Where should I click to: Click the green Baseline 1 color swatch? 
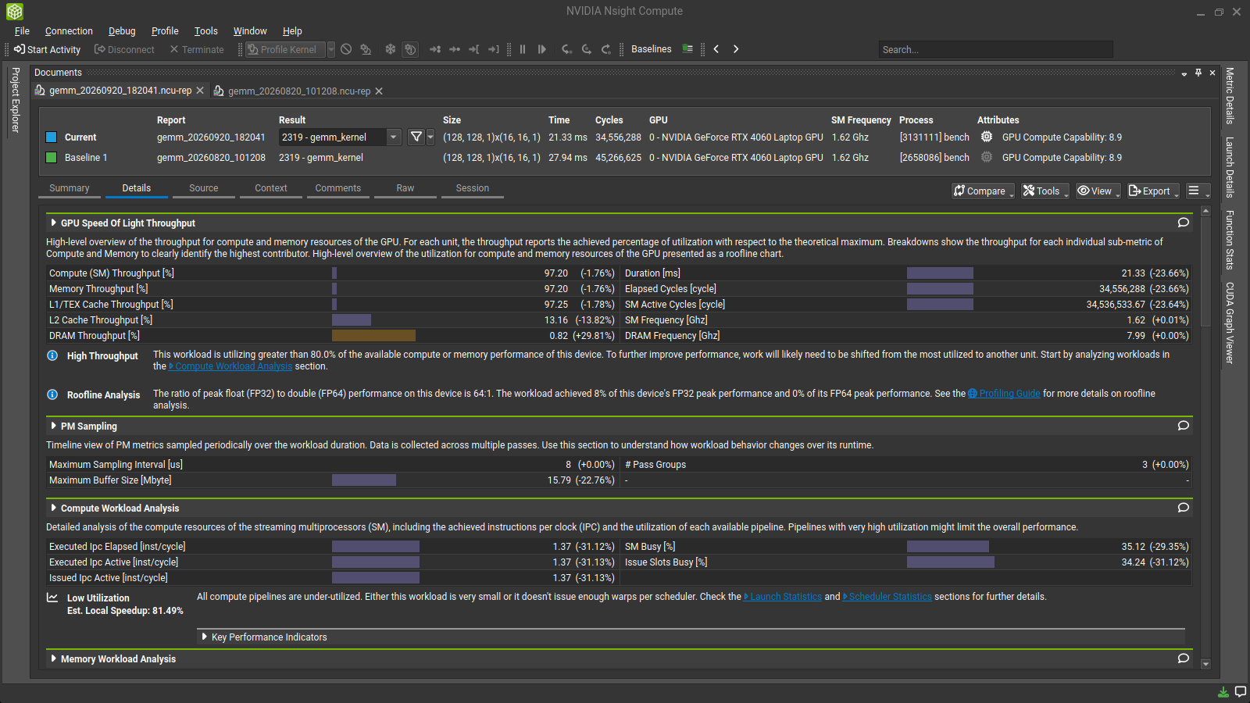(52, 158)
